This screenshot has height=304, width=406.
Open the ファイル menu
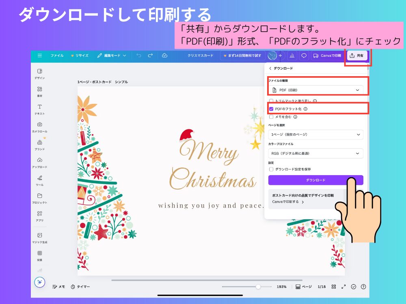click(x=57, y=56)
